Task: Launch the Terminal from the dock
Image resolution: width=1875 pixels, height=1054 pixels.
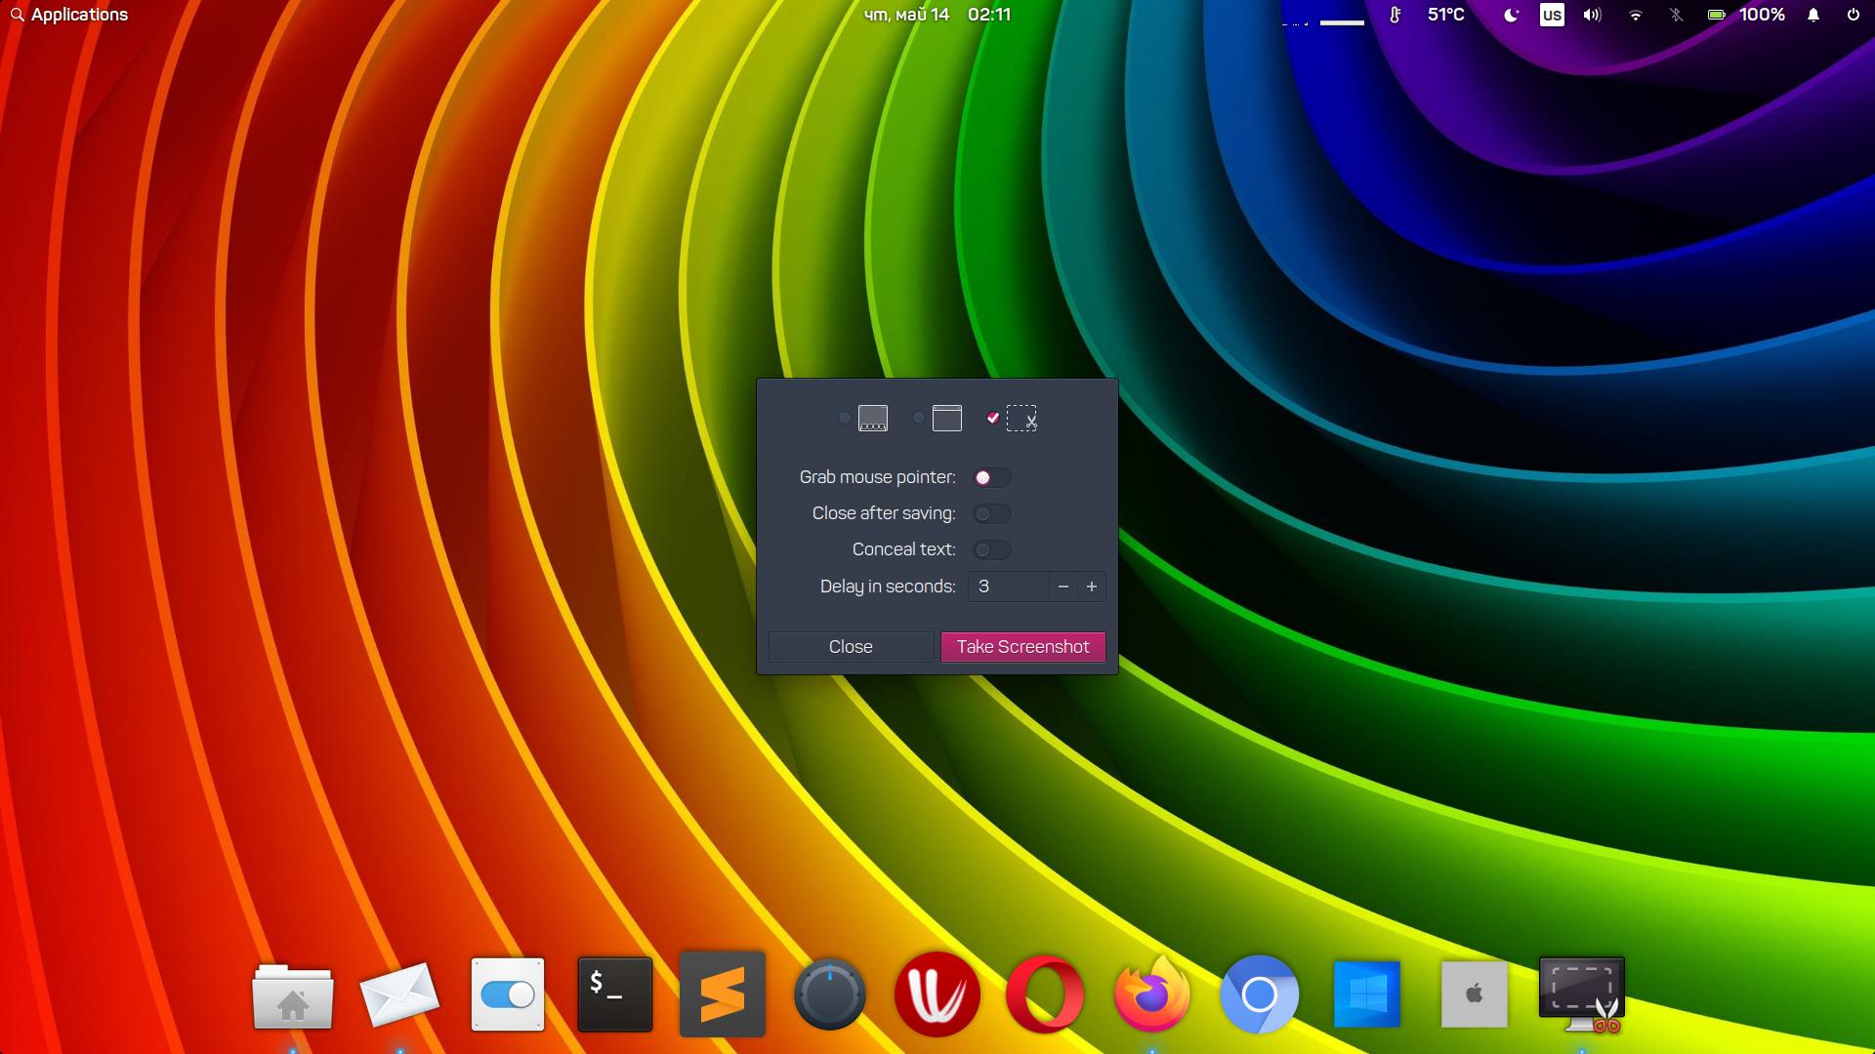Action: point(615,994)
